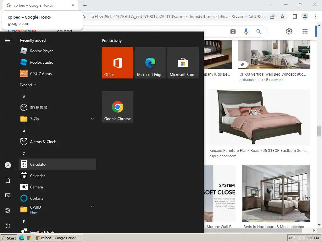Switch to cp bed Google taskbar button

pos(58,238)
